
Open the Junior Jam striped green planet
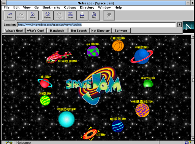45,100
